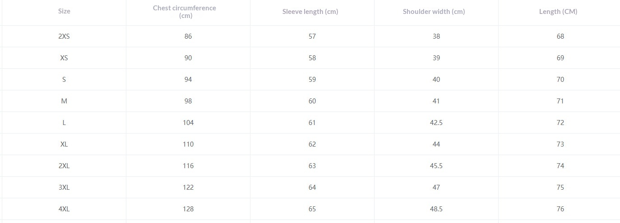The width and height of the screenshot is (620, 223).
Task: Select the Chest circumference (cm) header
Action: pos(185,12)
